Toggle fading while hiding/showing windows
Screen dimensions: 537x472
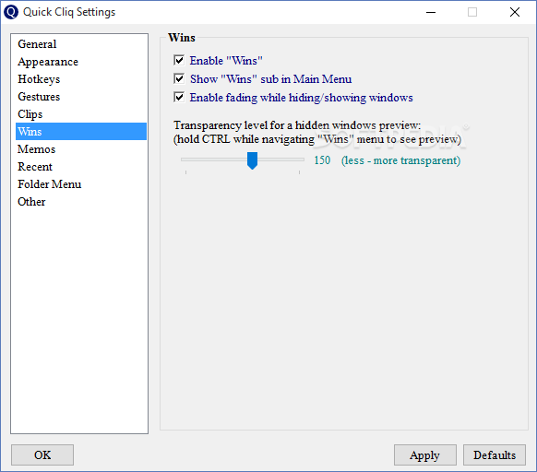[x=179, y=97]
